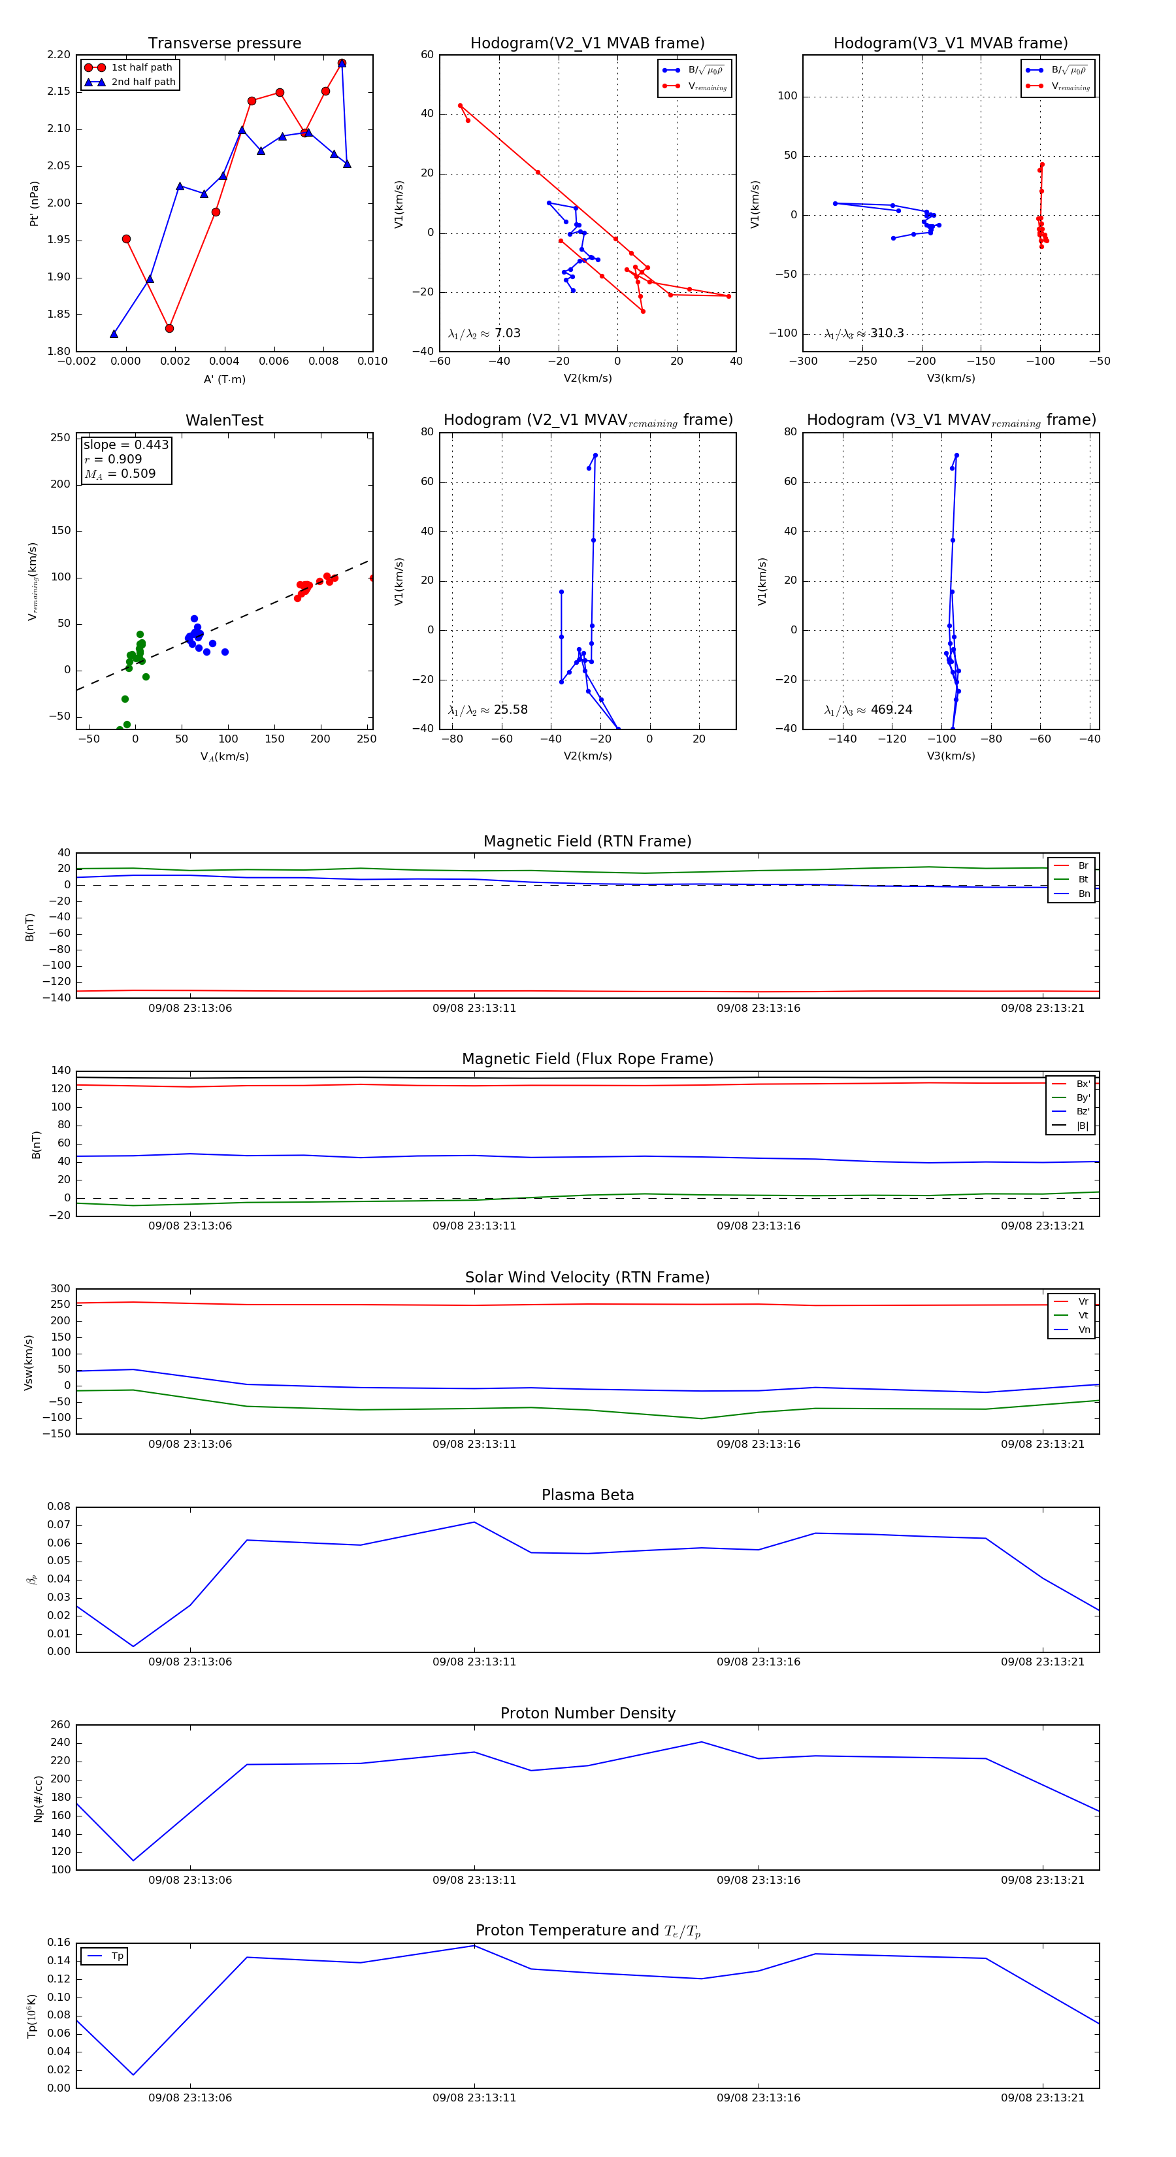Select the "Bt" legend entry

click(1071, 880)
